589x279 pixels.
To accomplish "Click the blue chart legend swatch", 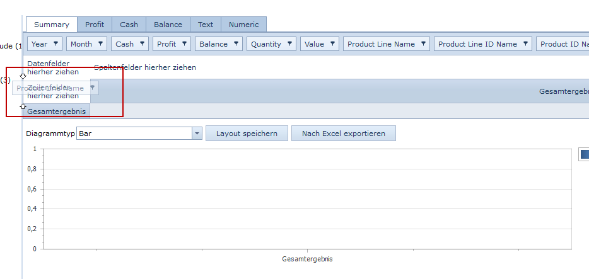I will point(584,154).
